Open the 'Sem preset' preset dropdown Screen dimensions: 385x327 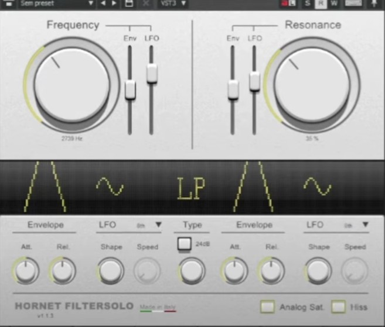pos(56,4)
